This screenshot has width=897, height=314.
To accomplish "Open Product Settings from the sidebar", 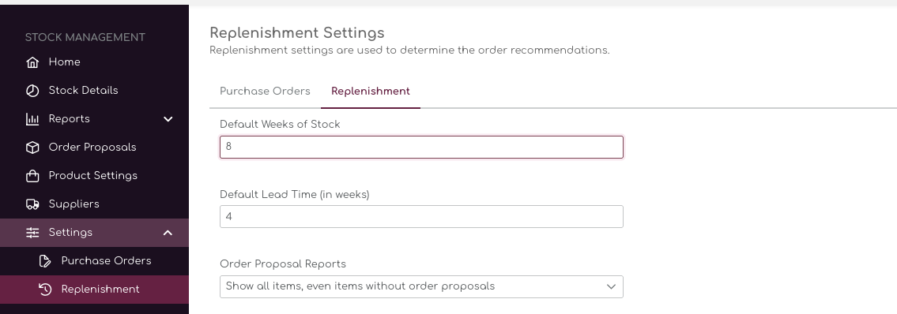I will (x=94, y=176).
